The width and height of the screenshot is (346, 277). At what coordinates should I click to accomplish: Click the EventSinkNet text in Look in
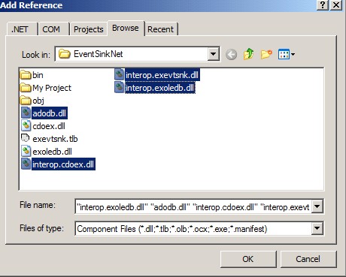point(98,54)
